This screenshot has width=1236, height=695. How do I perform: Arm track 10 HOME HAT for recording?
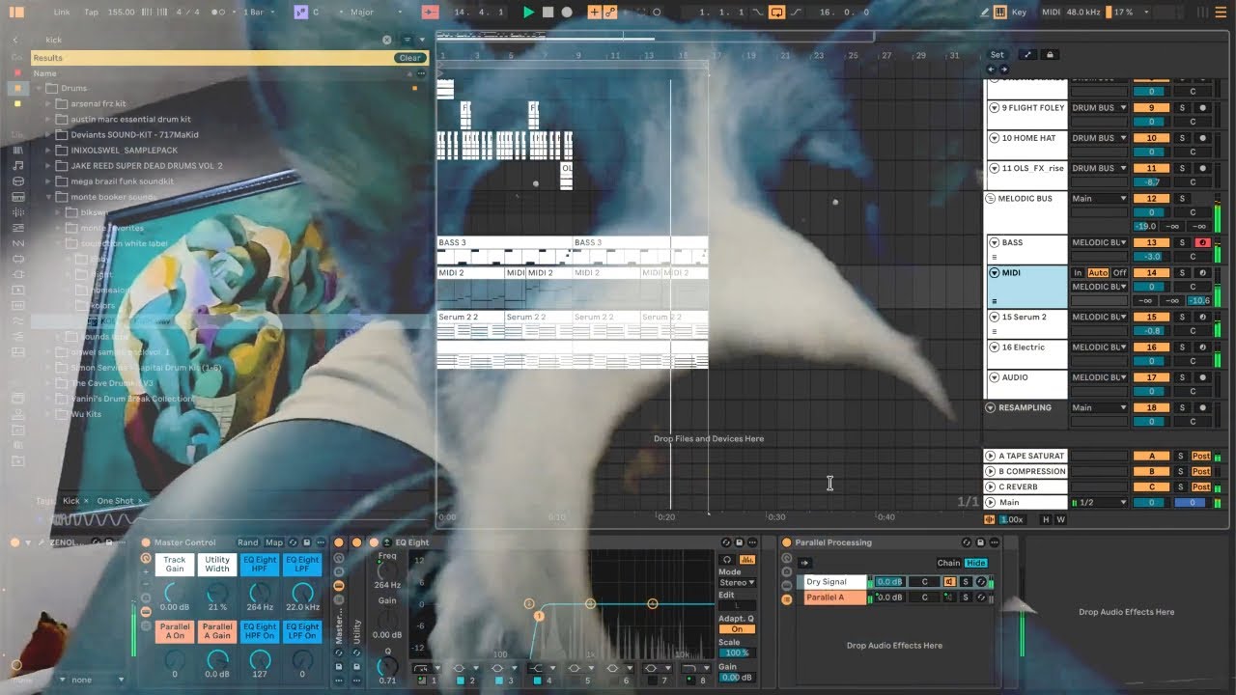1203,138
